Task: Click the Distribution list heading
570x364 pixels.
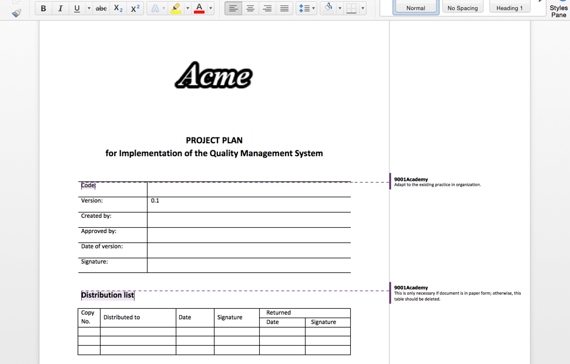Action: click(x=108, y=295)
